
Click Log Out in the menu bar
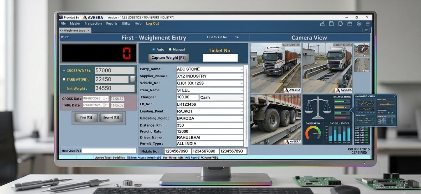click(x=153, y=23)
